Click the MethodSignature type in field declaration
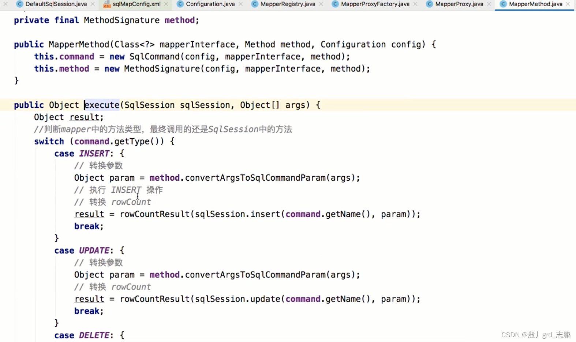576x342 pixels. pyautogui.click(x=121, y=20)
